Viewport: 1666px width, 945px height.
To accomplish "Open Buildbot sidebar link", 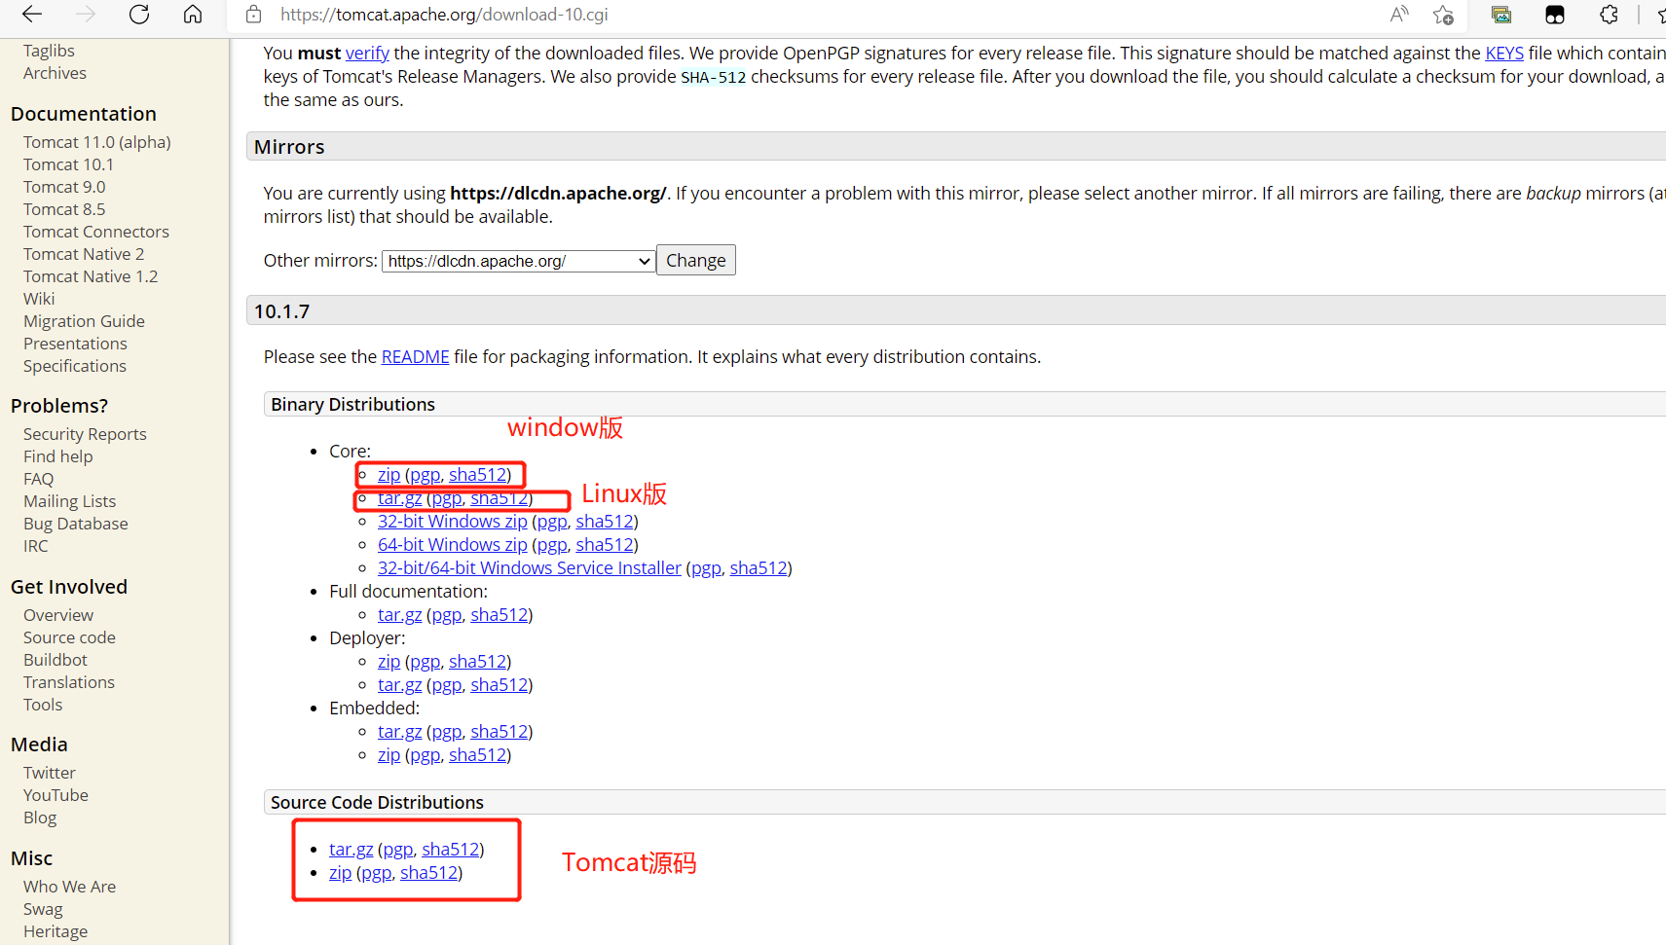I will point(56,660).
